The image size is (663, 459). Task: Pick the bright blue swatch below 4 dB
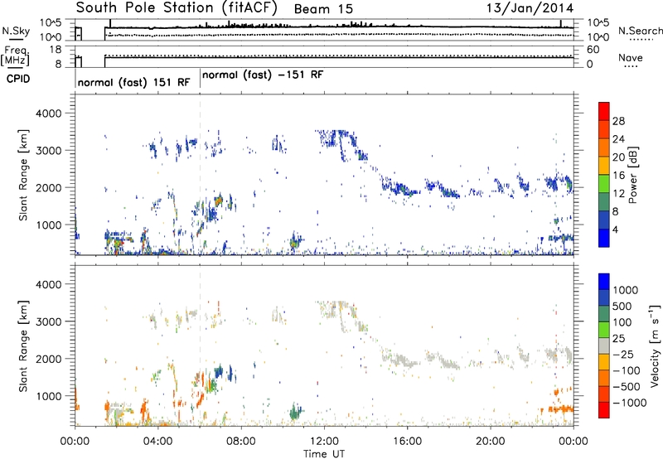[x=604, y=238]
